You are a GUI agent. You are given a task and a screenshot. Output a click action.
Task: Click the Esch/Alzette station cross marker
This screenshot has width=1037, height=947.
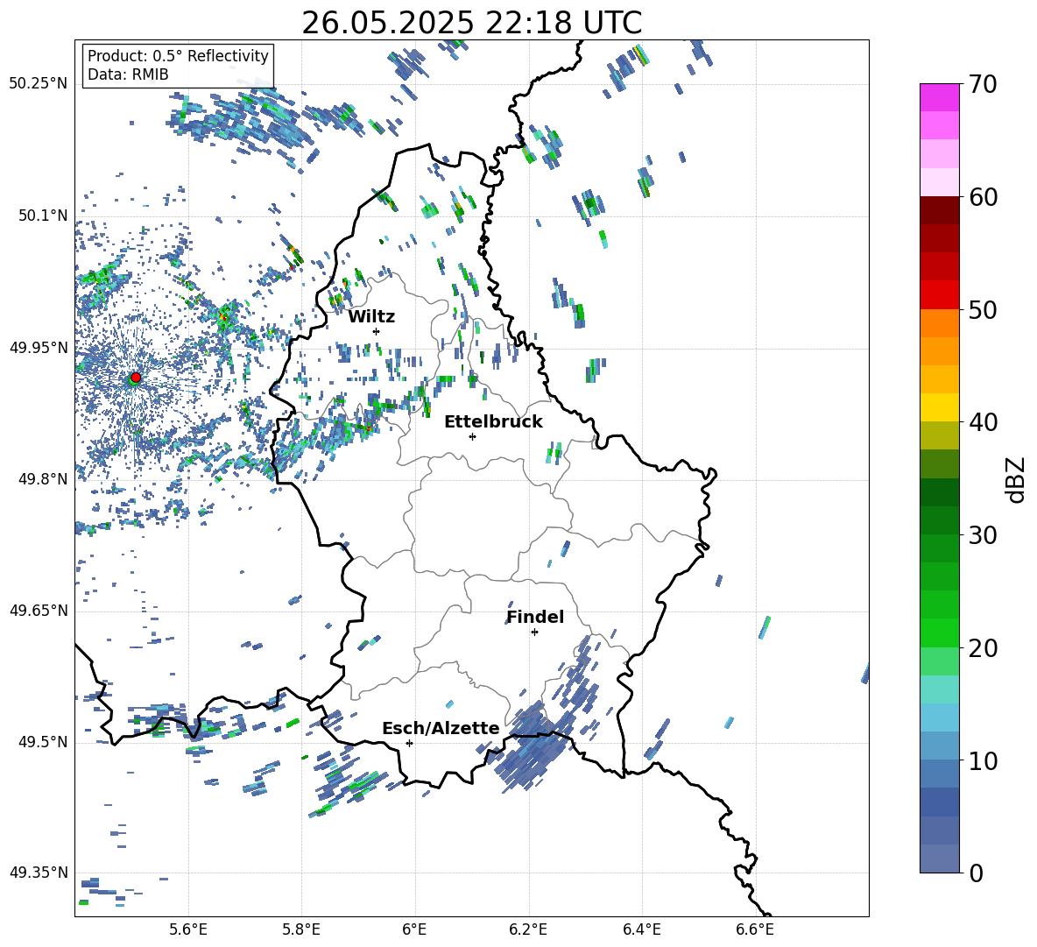(409, 743)
